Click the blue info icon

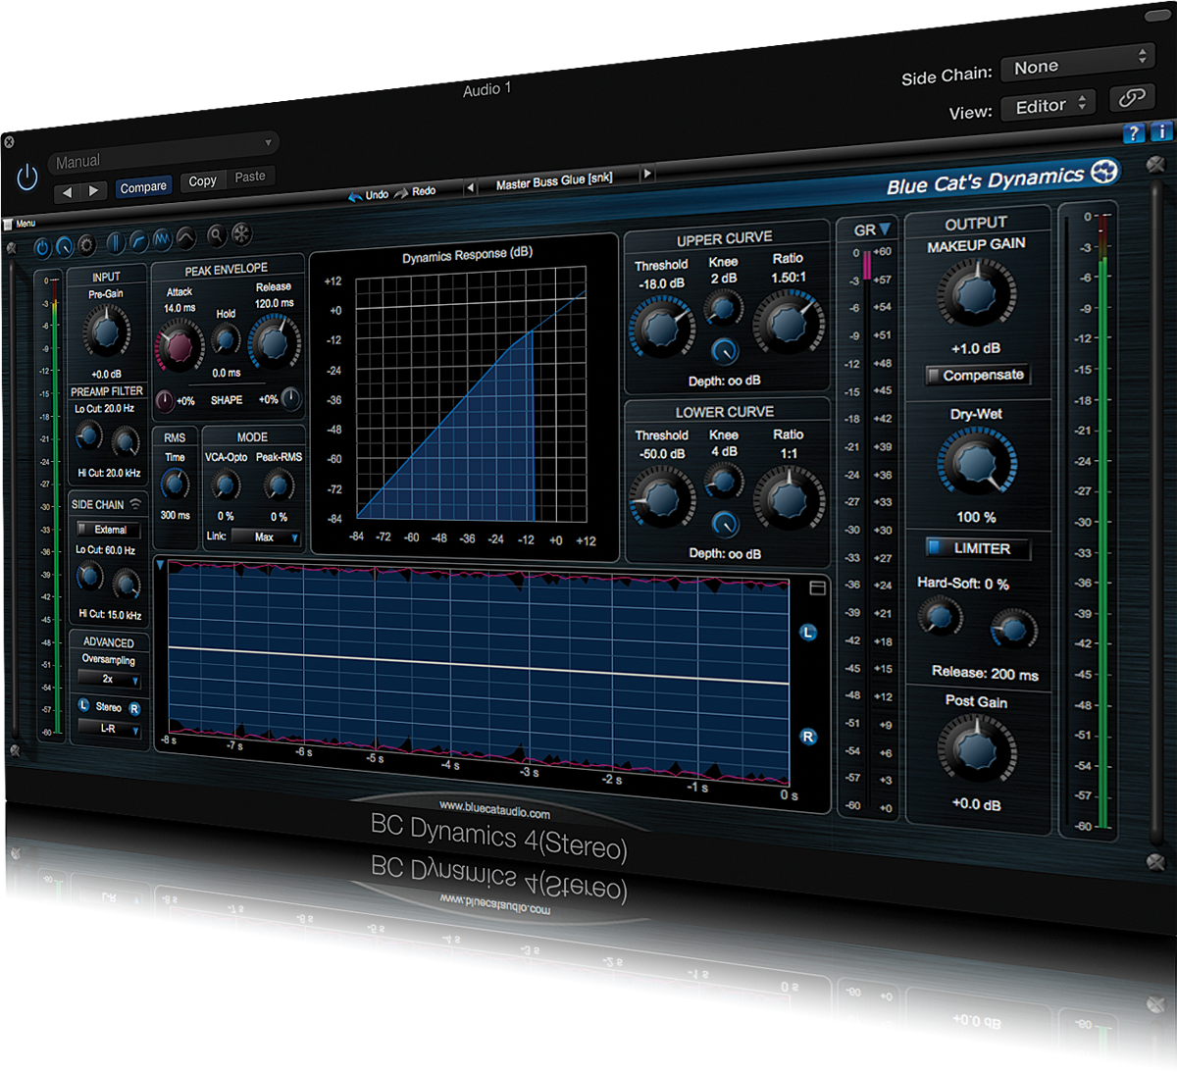tap(1161, 131)
